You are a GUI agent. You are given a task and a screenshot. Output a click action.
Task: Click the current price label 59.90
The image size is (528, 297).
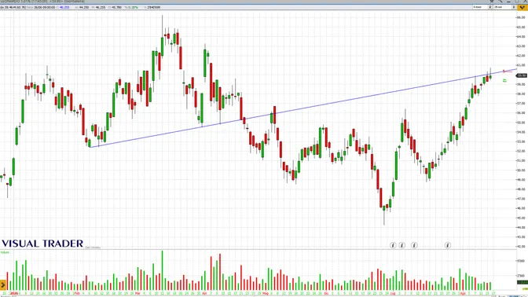pos(522,75)
